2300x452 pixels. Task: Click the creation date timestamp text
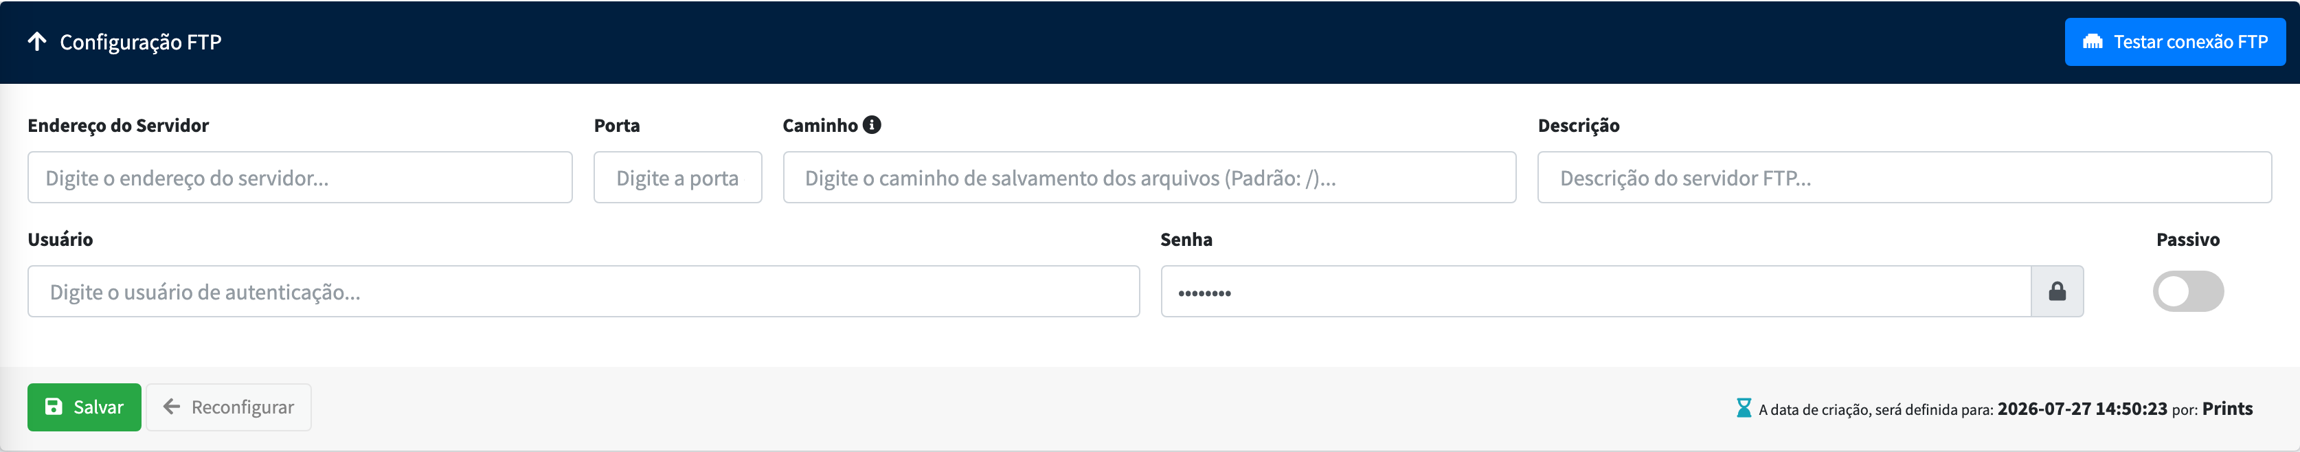[2082, 408]
